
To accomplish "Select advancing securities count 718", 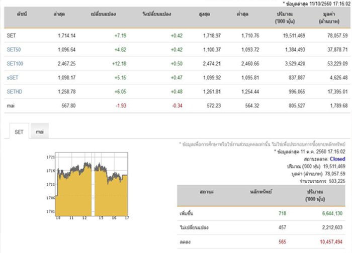I will click(x=283, y=213).
